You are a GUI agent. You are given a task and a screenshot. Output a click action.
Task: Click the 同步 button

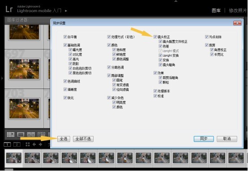[x=204, y=139]
